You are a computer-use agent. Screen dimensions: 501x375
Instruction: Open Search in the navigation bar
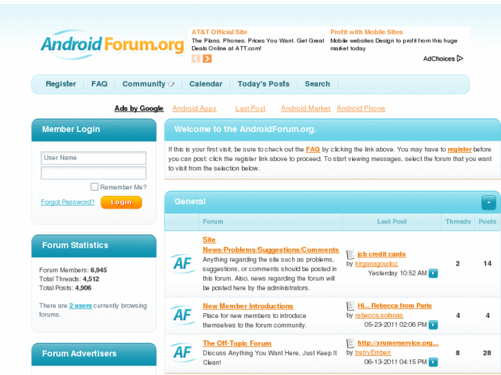pyautogui.click(x=317, y=84)
